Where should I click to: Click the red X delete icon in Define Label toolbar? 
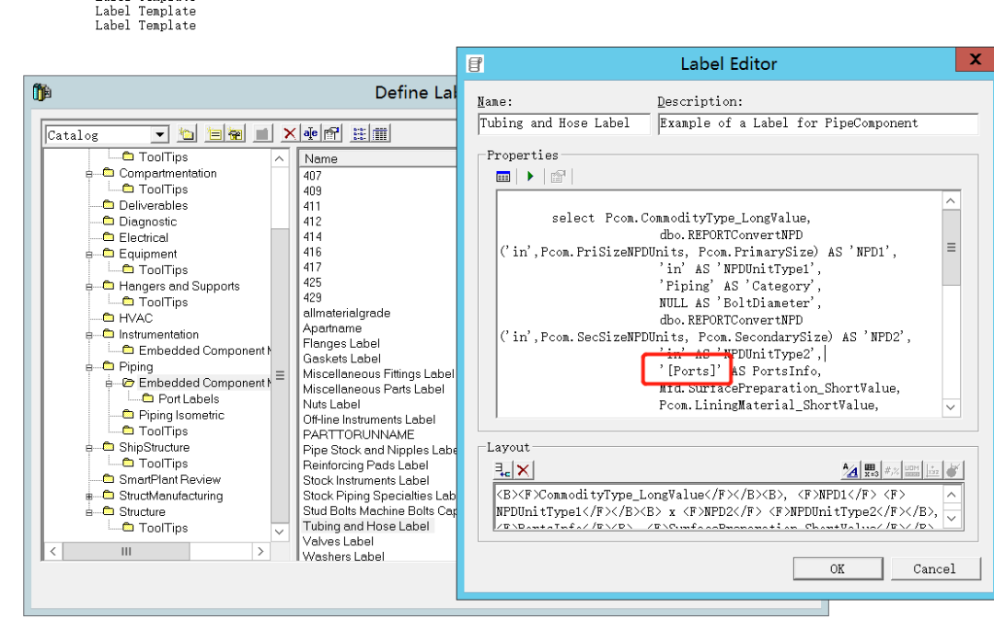pyautogui.click(x=290, y=133)
